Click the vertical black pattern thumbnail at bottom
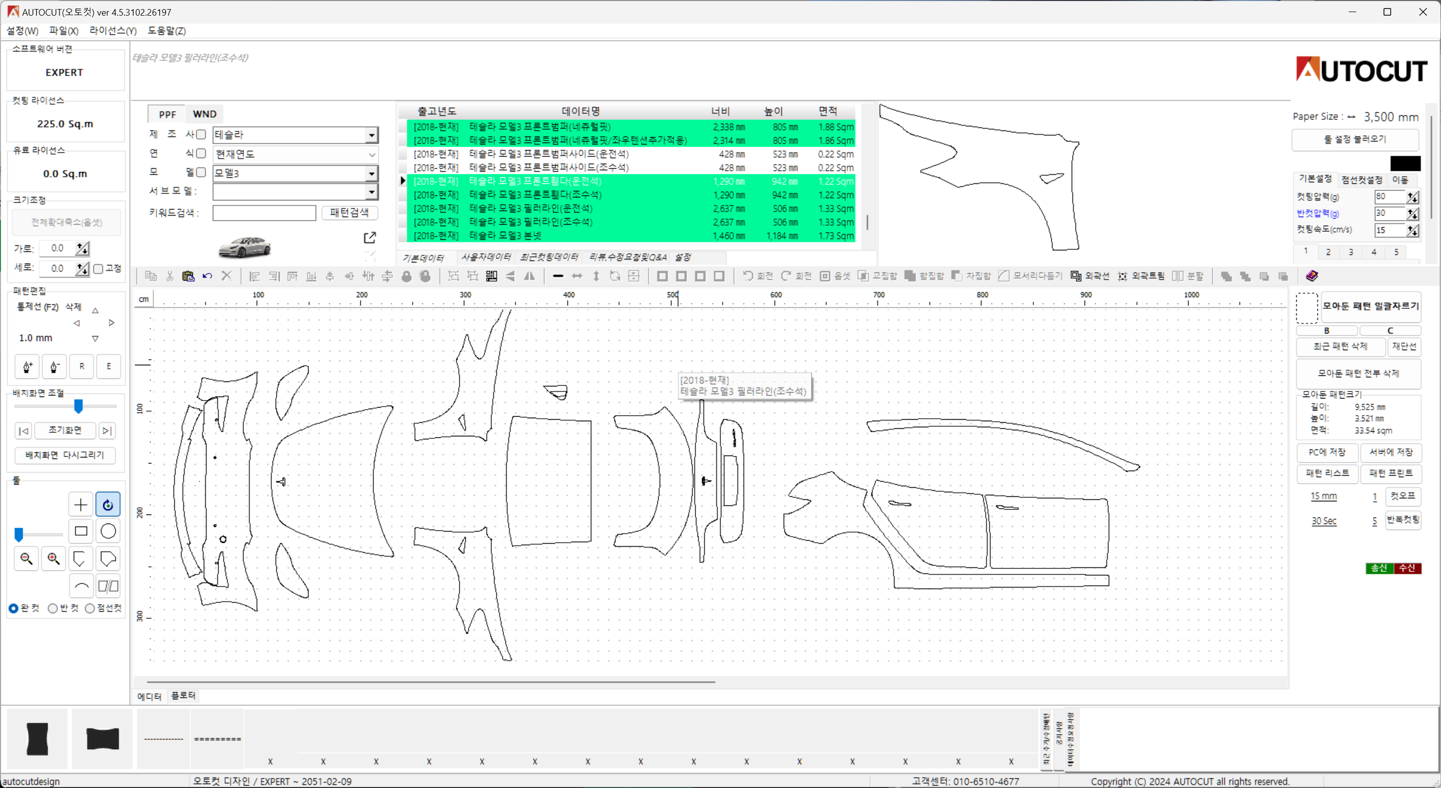The width and height of the screenshot is (1441, 788). click(x=37, y=738)
